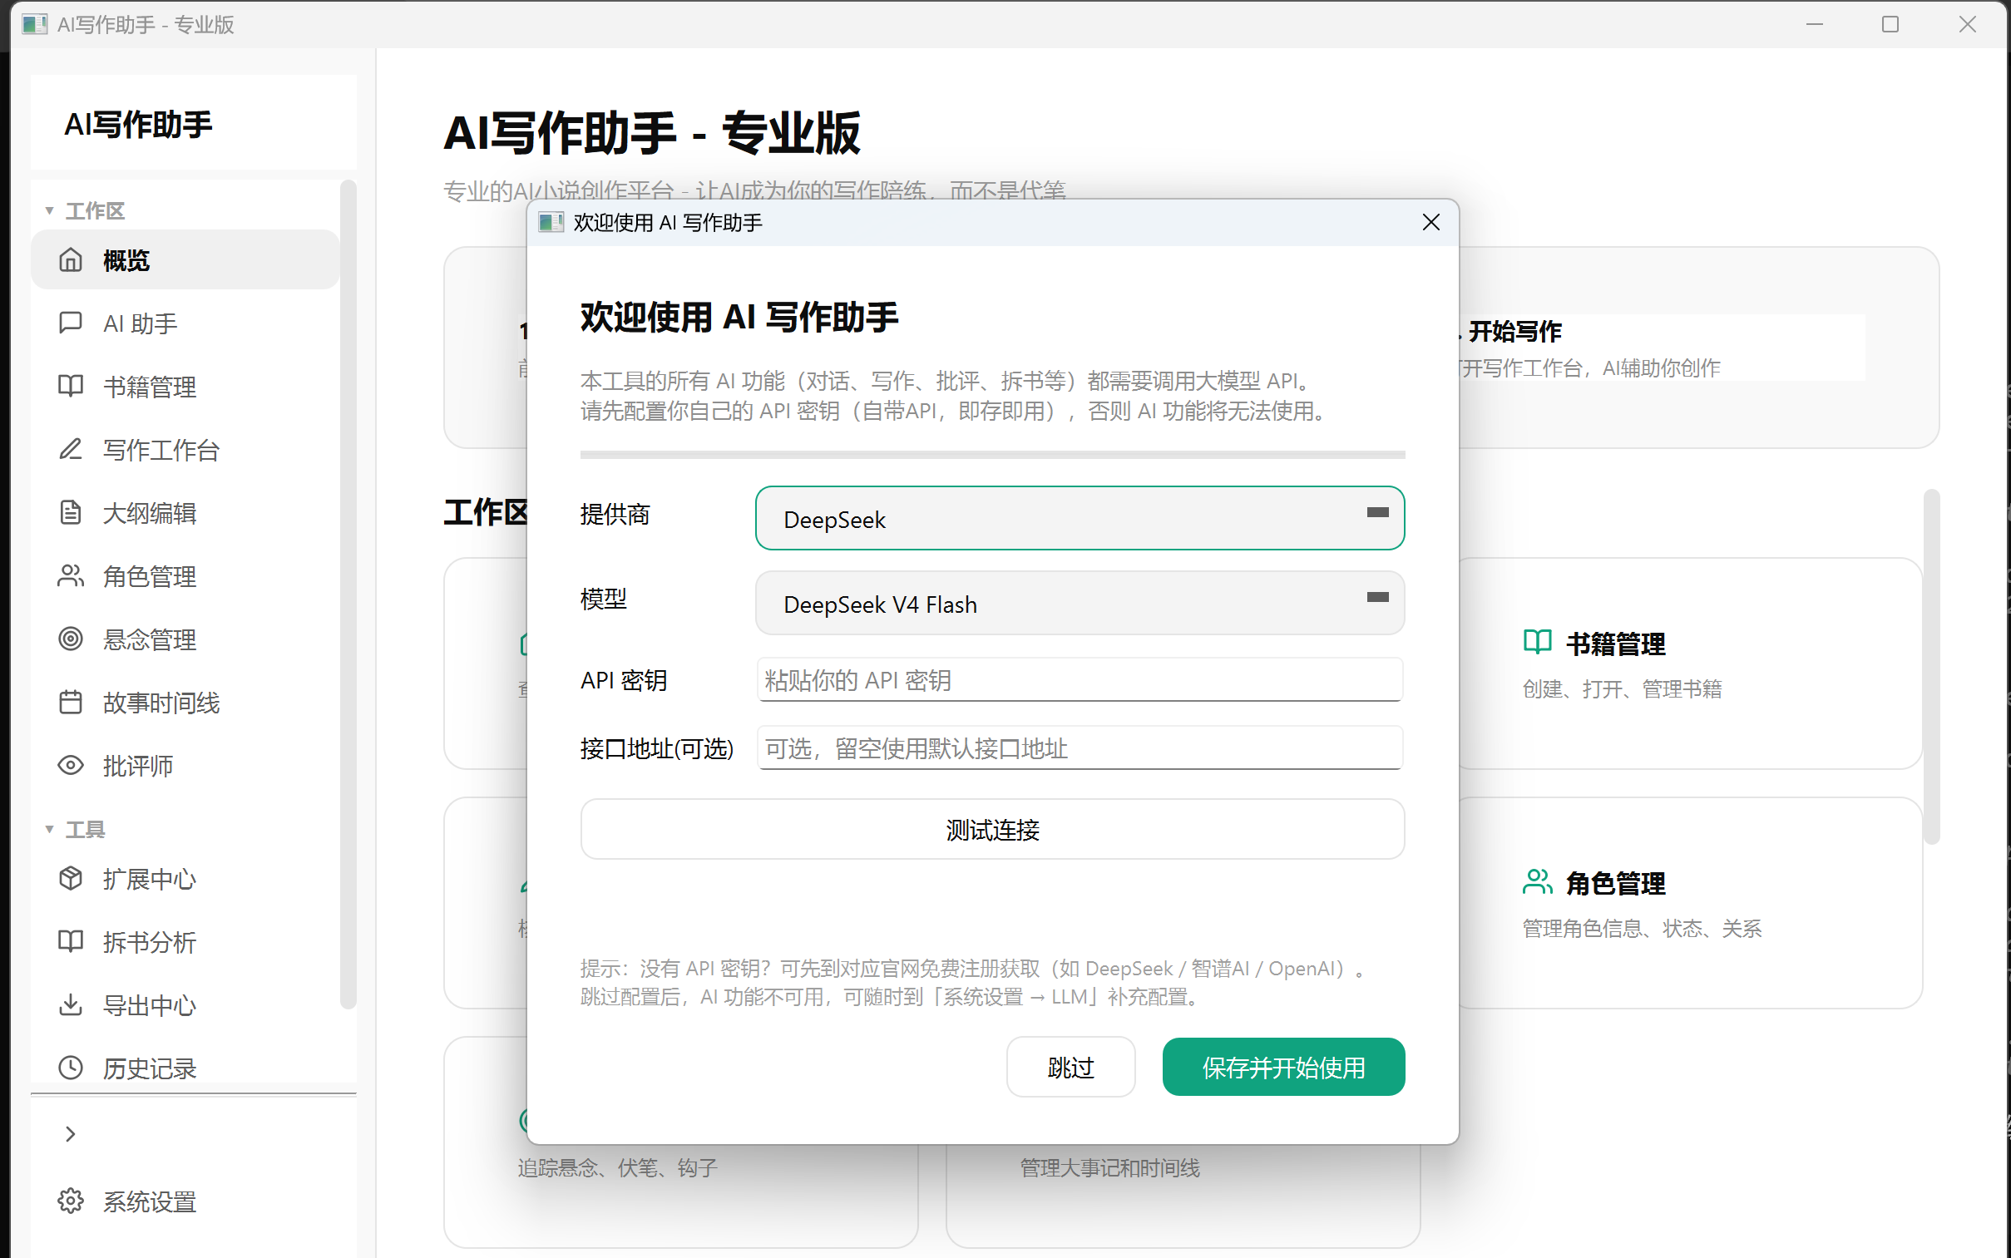
Task: Click 保存并开始使用 button
Action: (x=1284, y=1068)
